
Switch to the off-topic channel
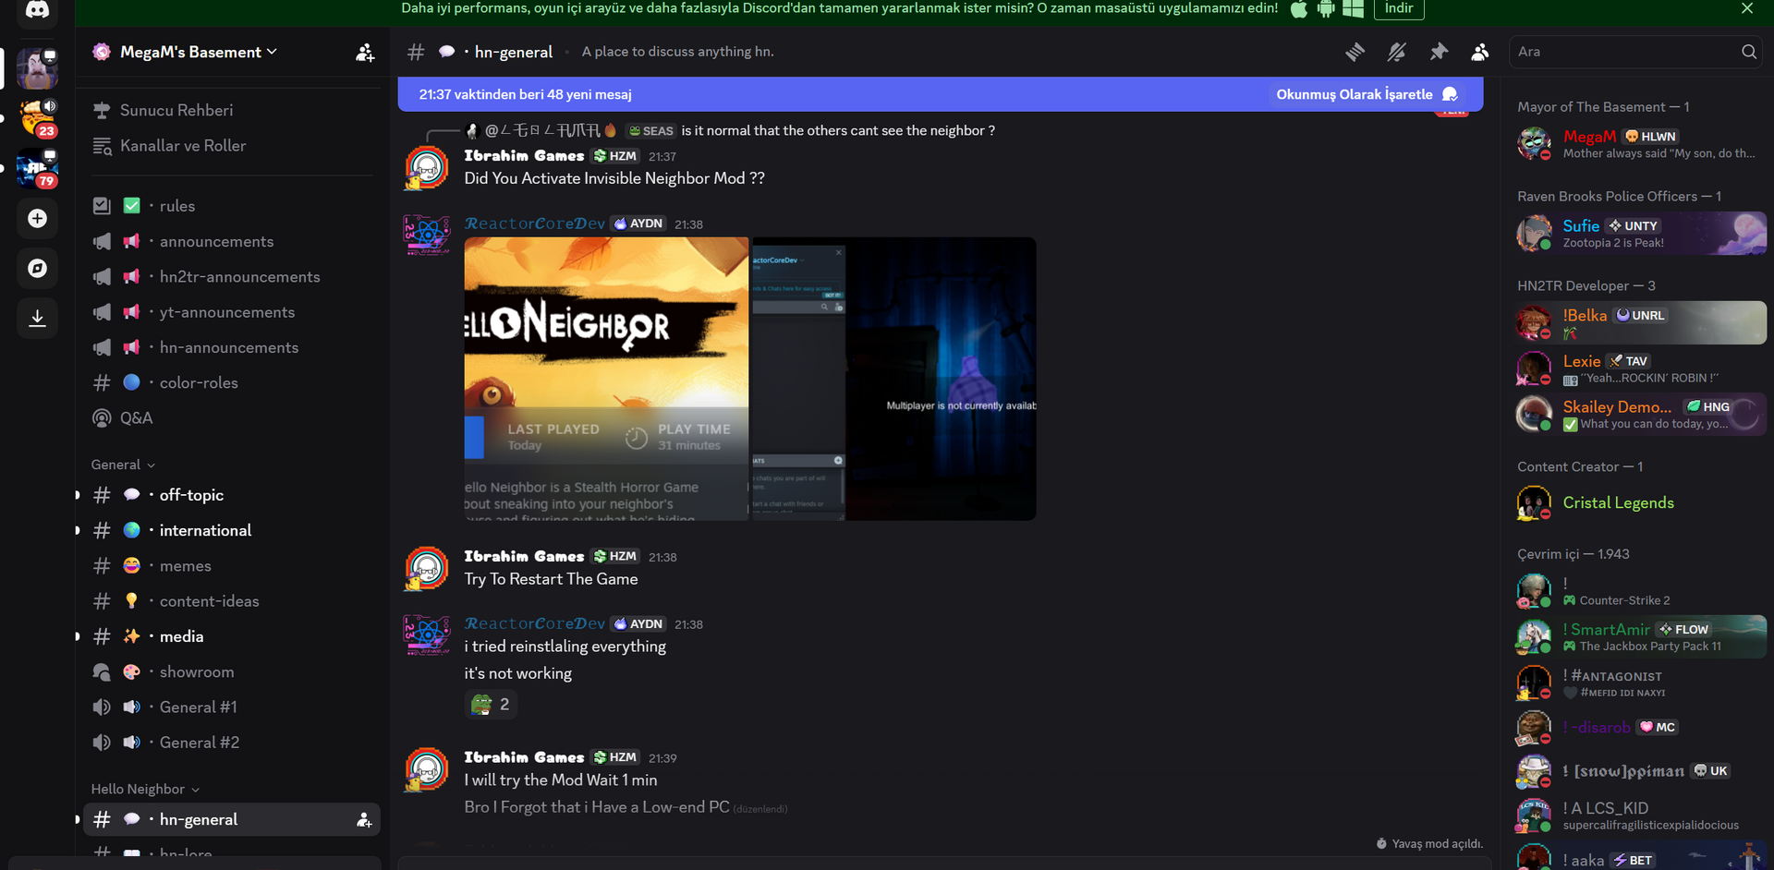[232, 495]
